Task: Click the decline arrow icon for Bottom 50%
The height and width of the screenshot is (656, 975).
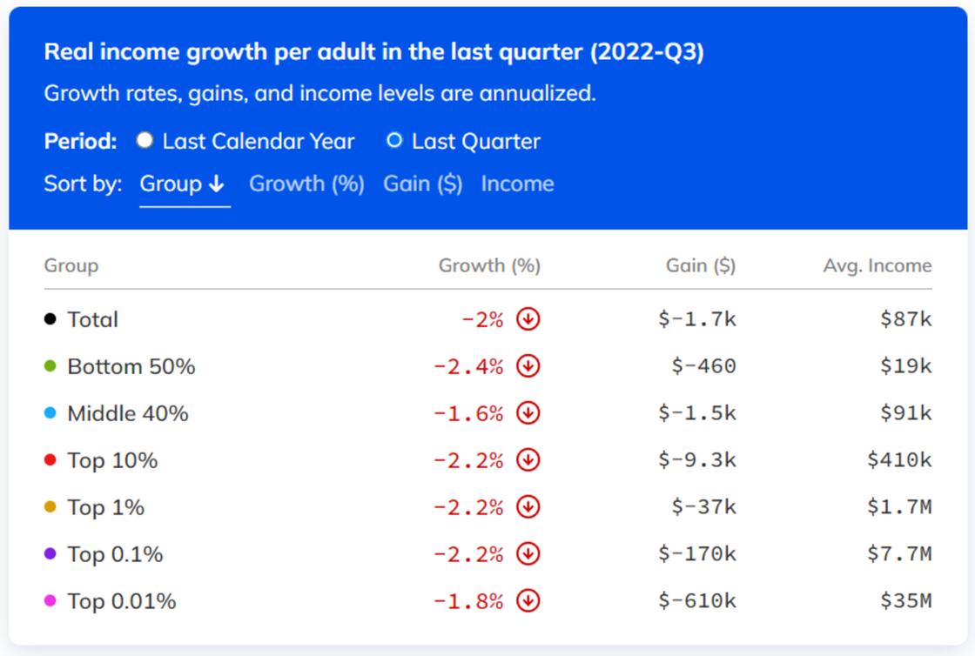Action: (528, 366)
